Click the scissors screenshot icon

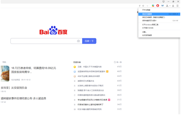(x=167, y=6)
